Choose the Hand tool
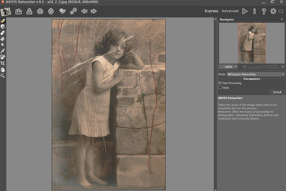Screen dimensions: 286x191 (3, 70)
